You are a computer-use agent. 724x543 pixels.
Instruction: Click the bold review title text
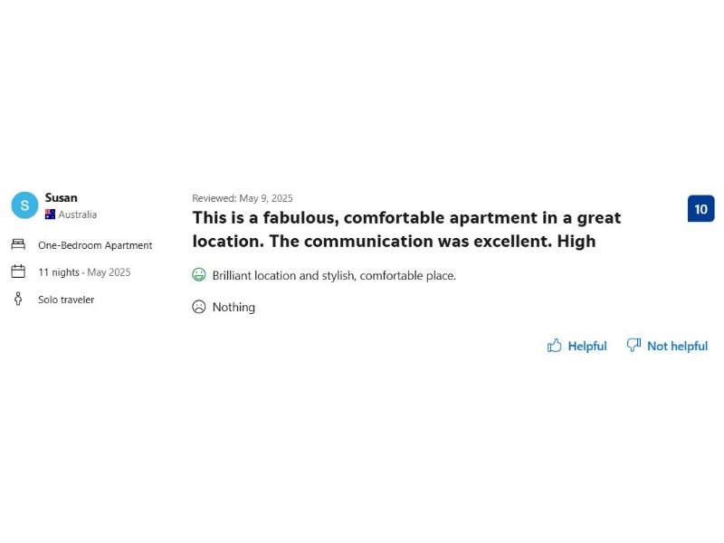406,229
